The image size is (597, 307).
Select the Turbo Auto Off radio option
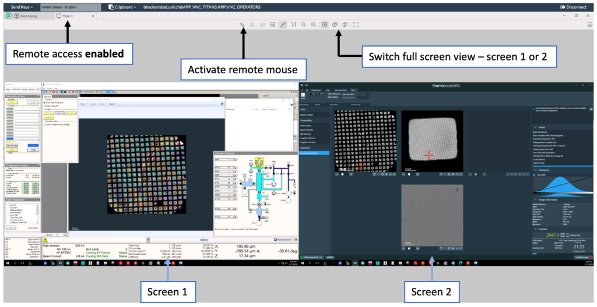coord(45,102)
